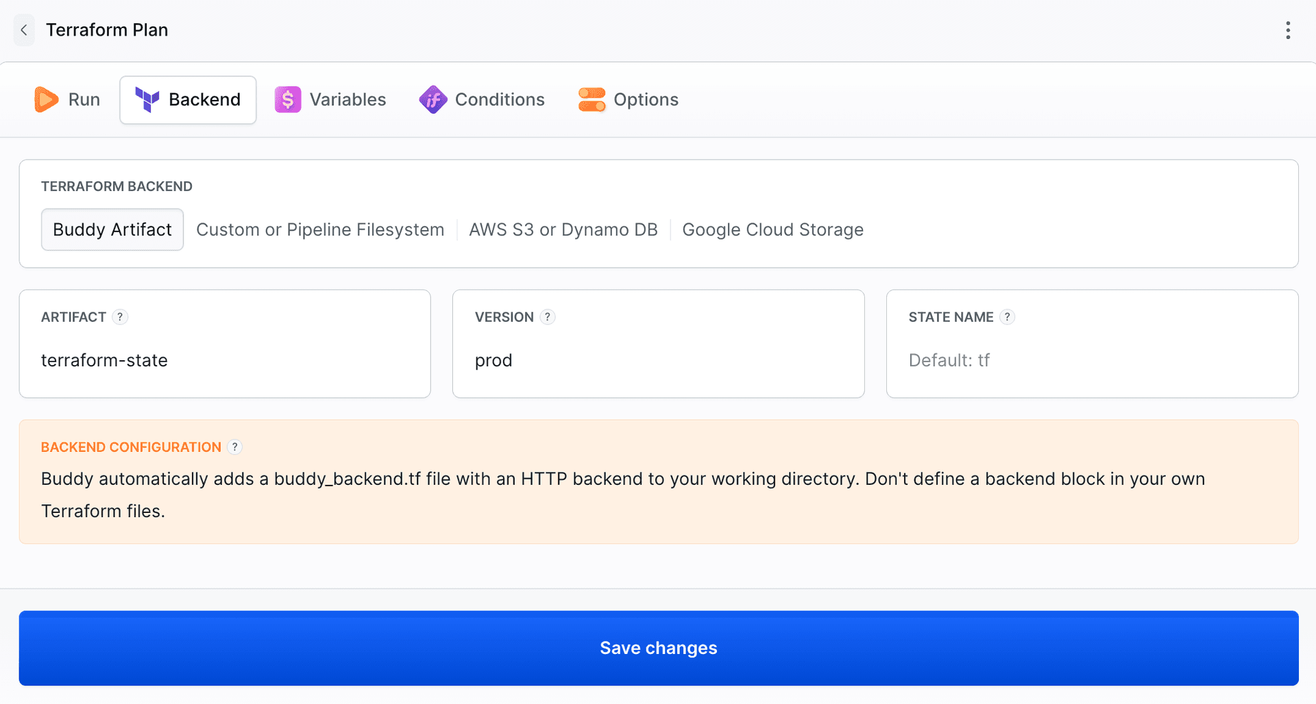
Task: Open the Options tab
Action: point(629,100)
